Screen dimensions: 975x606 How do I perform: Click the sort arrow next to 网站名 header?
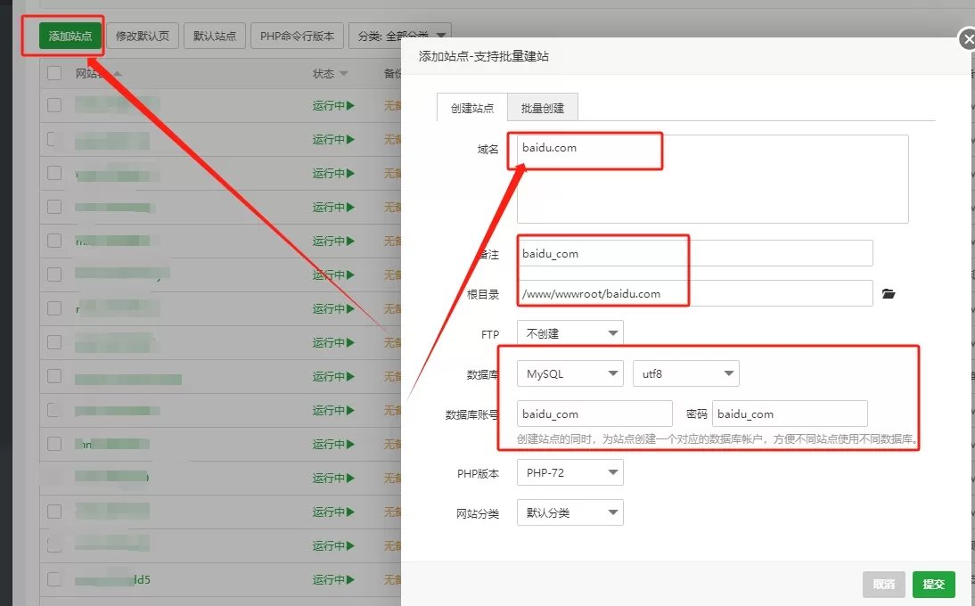118,73
